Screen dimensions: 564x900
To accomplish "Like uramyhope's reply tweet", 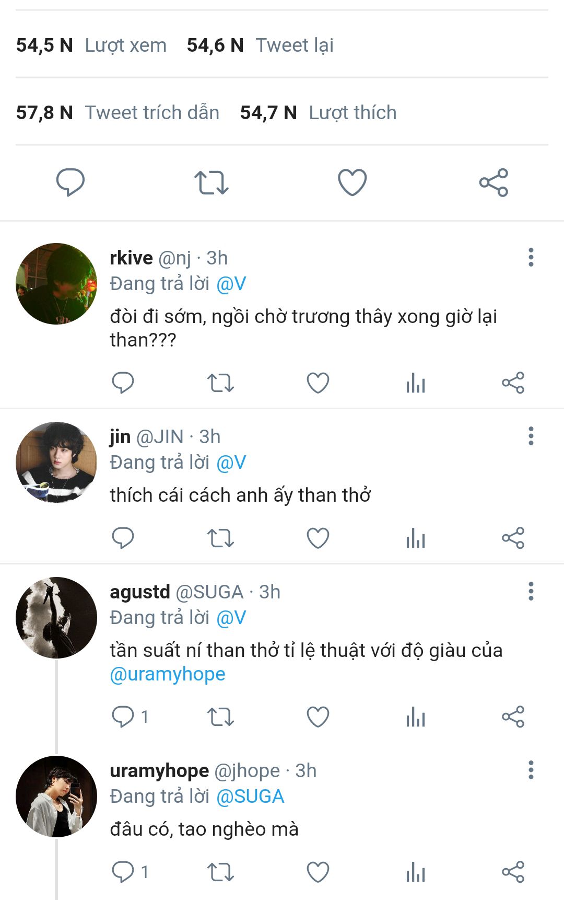I will [x=318, y=872].
